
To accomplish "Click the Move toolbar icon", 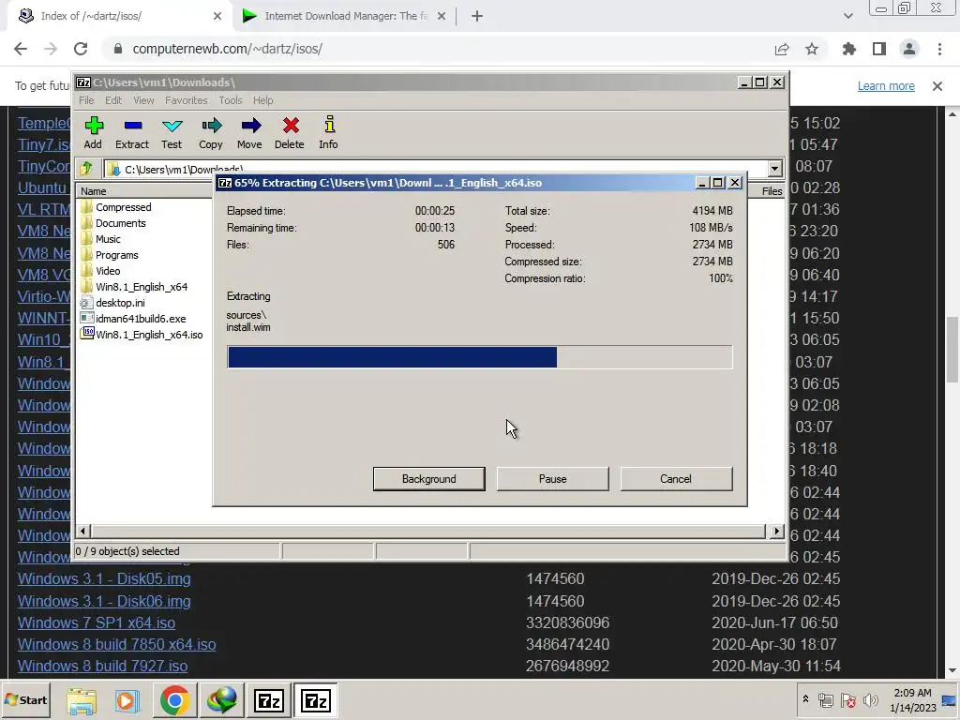I will point(249,133).
